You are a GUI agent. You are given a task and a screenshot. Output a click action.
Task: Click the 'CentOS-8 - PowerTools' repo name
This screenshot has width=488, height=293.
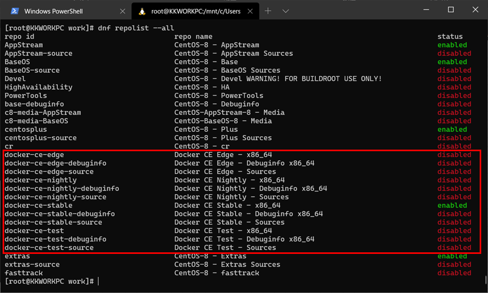218,95
